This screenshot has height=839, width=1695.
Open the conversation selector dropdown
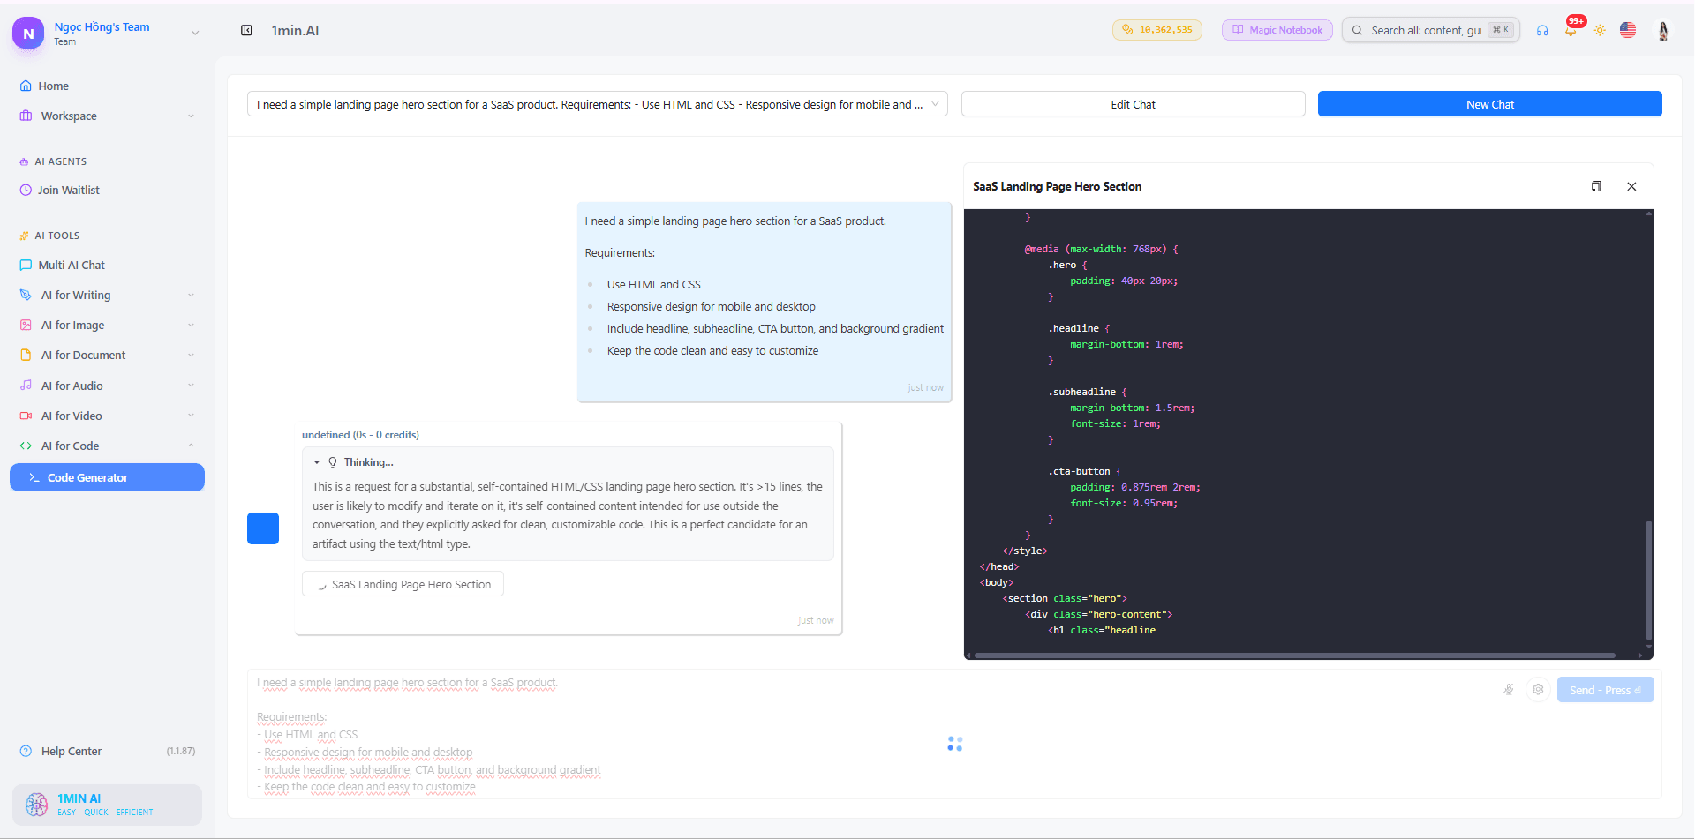598,104
